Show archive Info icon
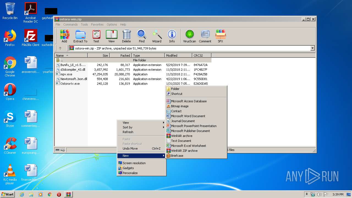352x198 pixels. point(172,36)
